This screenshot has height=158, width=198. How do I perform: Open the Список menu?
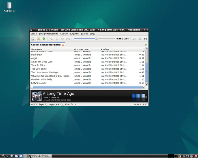coord(64,34)
